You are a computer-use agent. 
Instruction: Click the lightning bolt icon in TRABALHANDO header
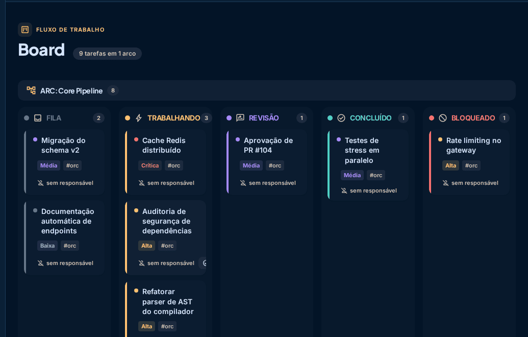pyautogui.click(x=139, y=118)
